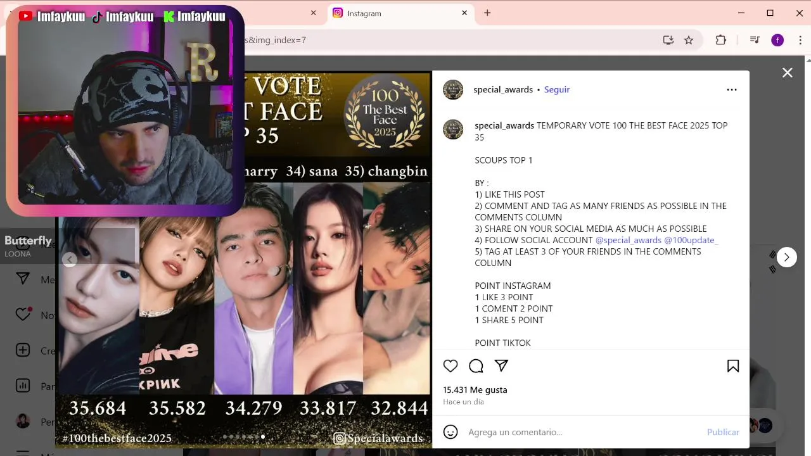
Task: Click the #100thebestface2025 hashtag on image
Action: pos(117,438)
